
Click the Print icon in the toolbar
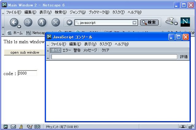[x=170, y=21]
